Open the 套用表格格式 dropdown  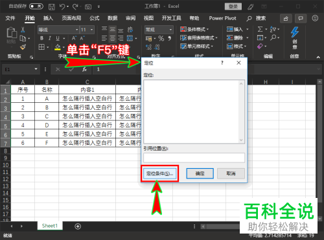point(199,38)
